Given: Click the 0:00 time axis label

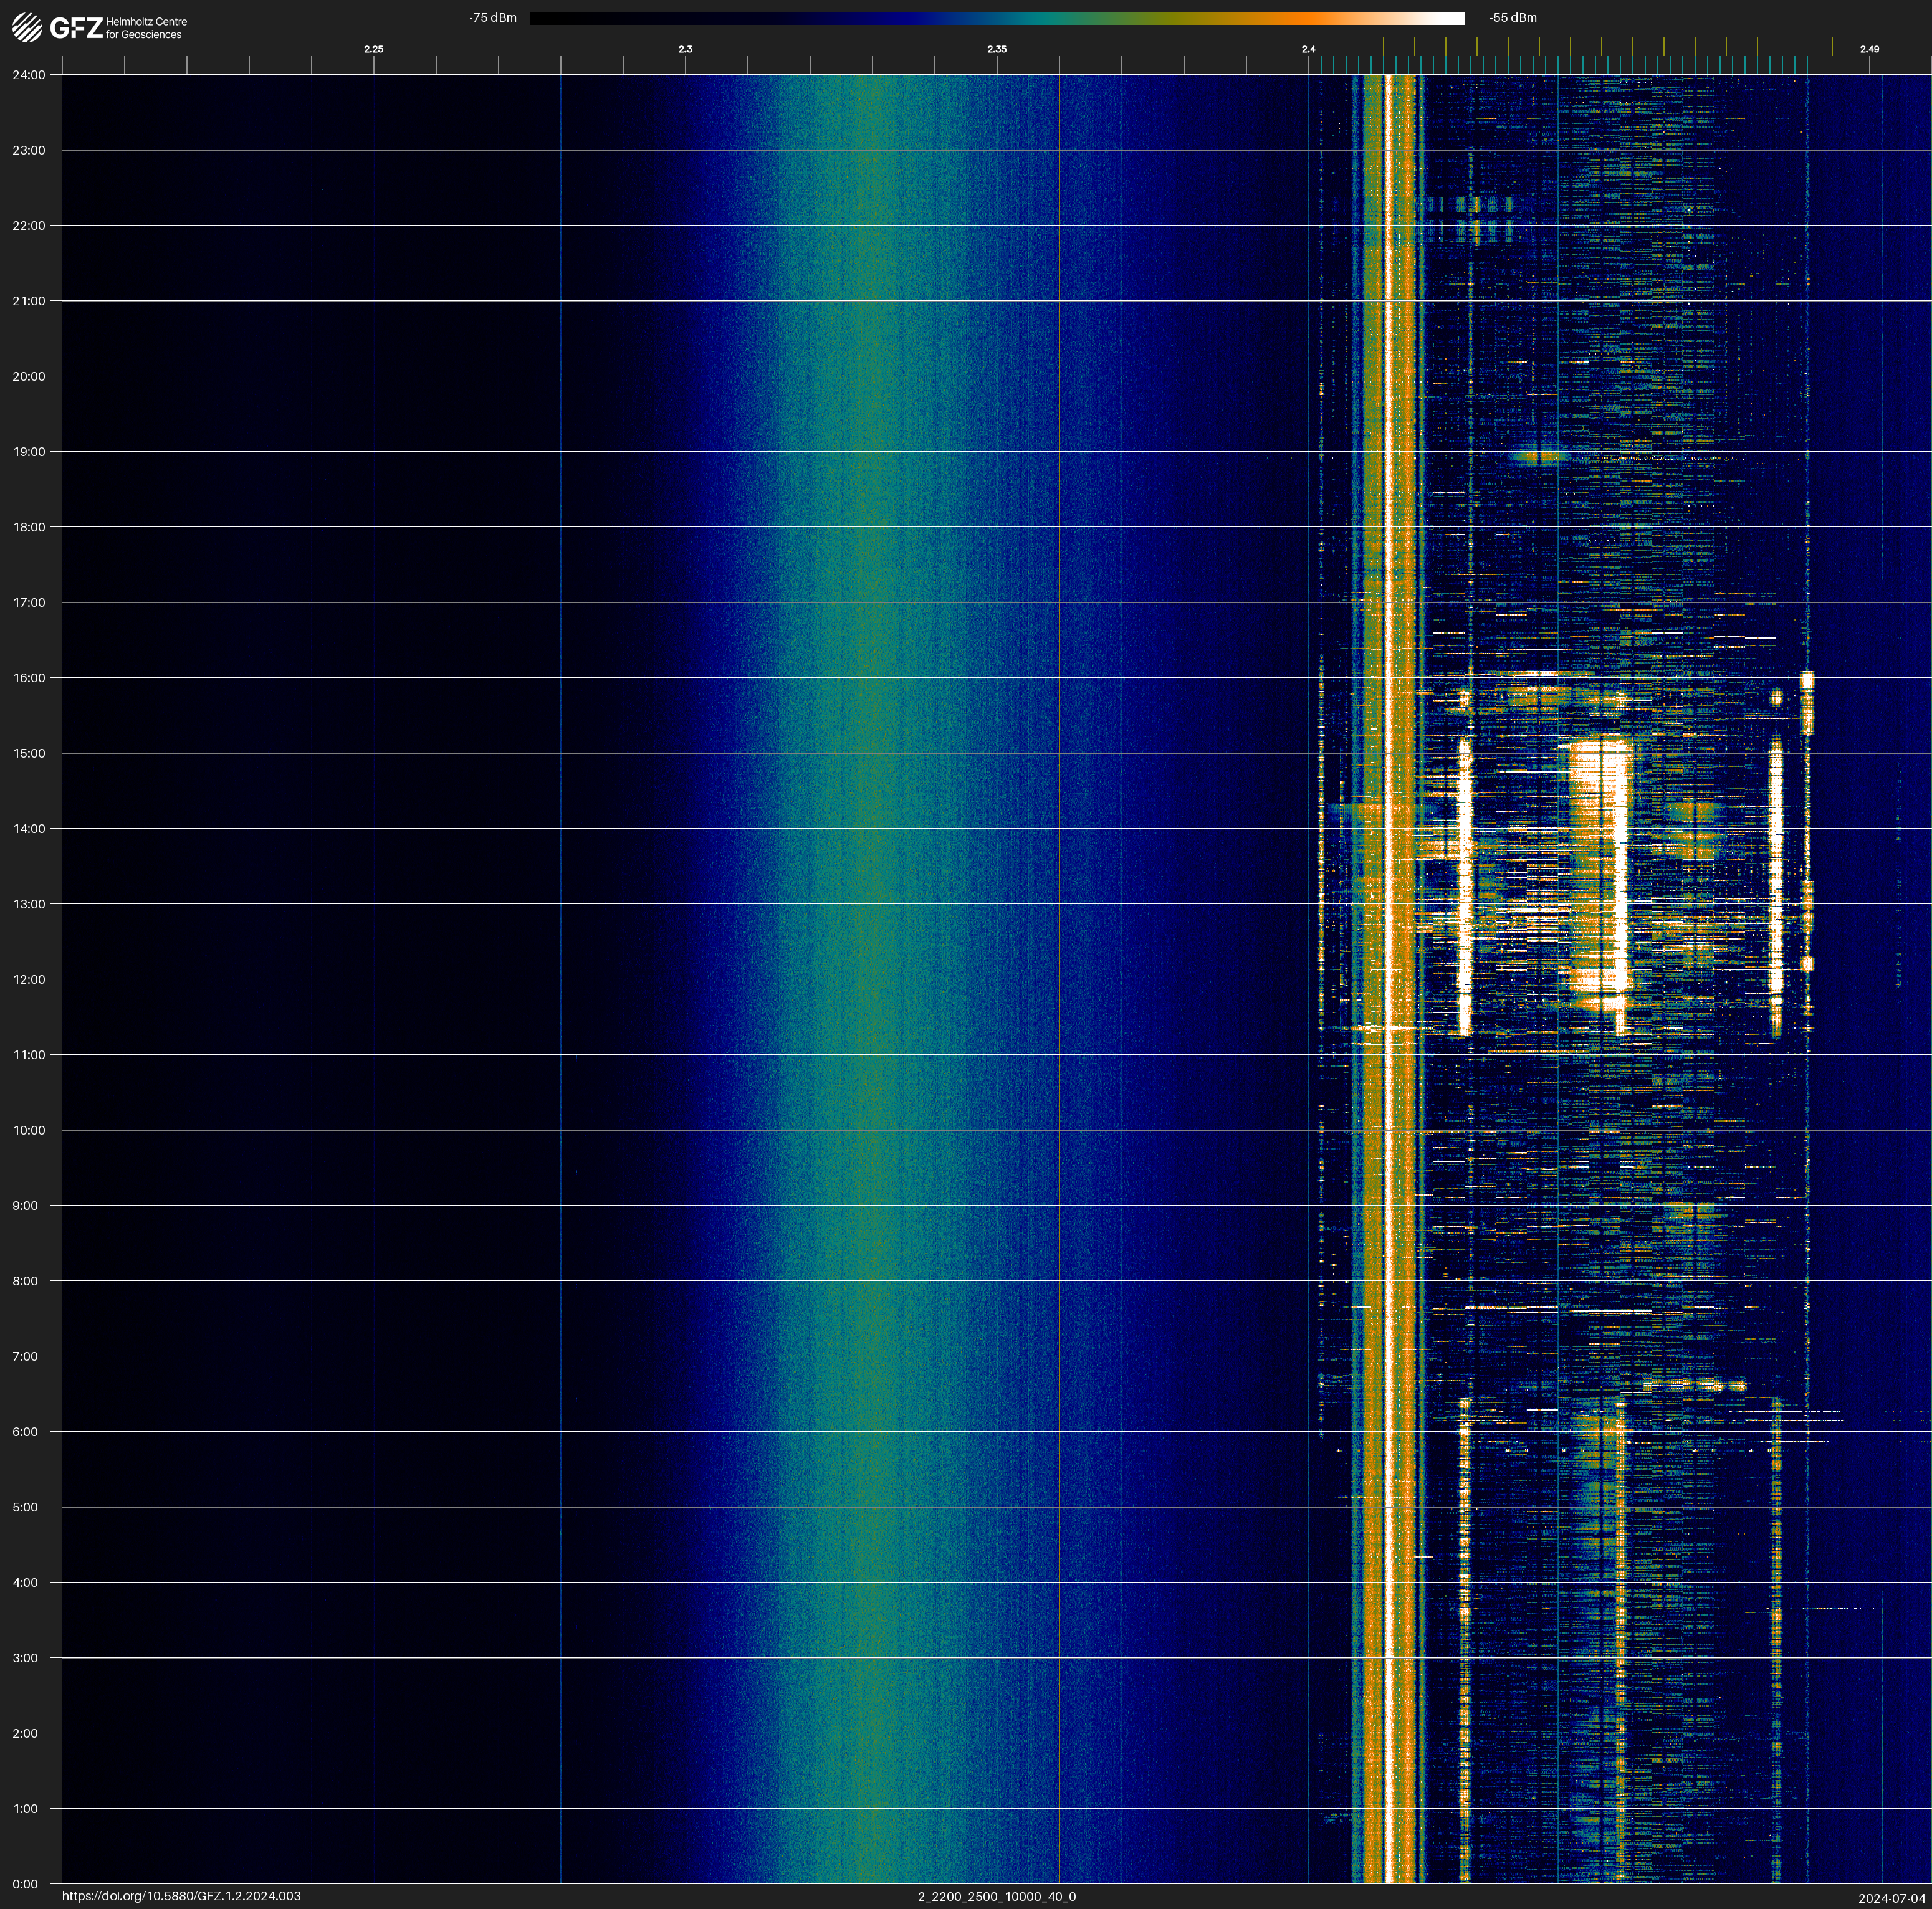Looking at the screenshot, I should [x=25, y=1884].
